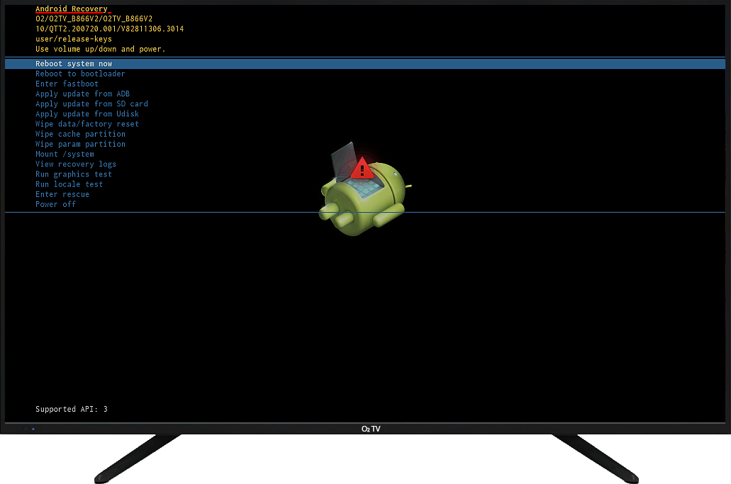Select Apply update from Udisk

(87, 113)
